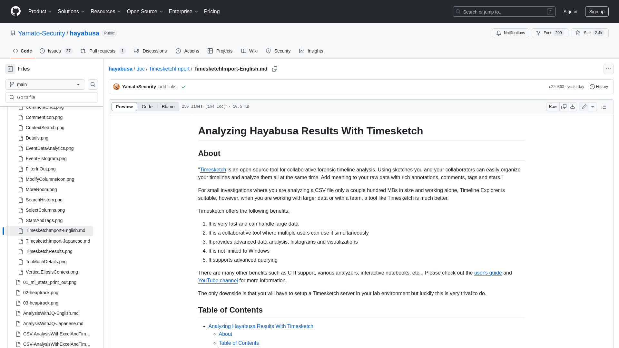Jump to Table of Contents link
The width and height of the screenshot is (619, 348).
coord(239,343)
